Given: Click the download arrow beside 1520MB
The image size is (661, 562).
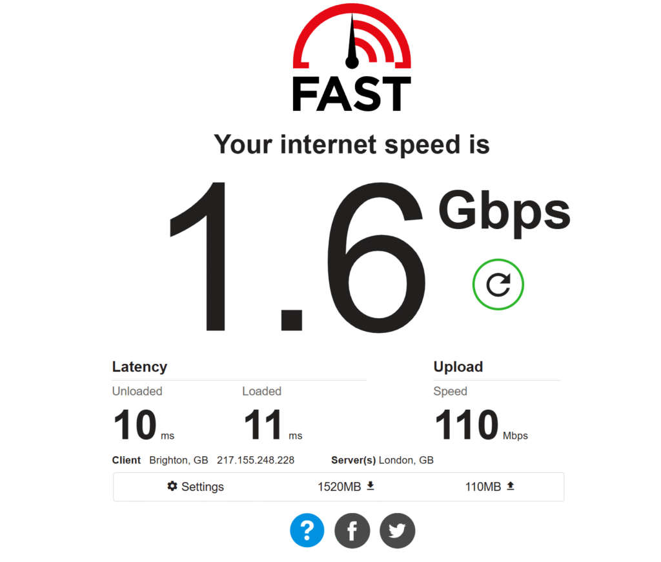Looking at the screenshot, I should pyautogui.click(x=370, y=486).
